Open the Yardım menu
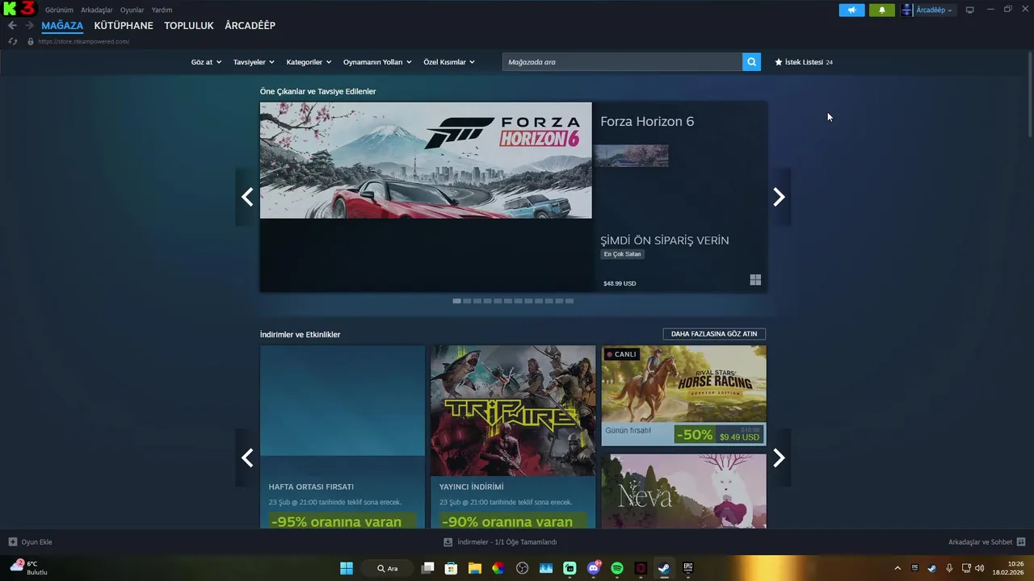Screen dimensions: 1034x581 point(162,10)
